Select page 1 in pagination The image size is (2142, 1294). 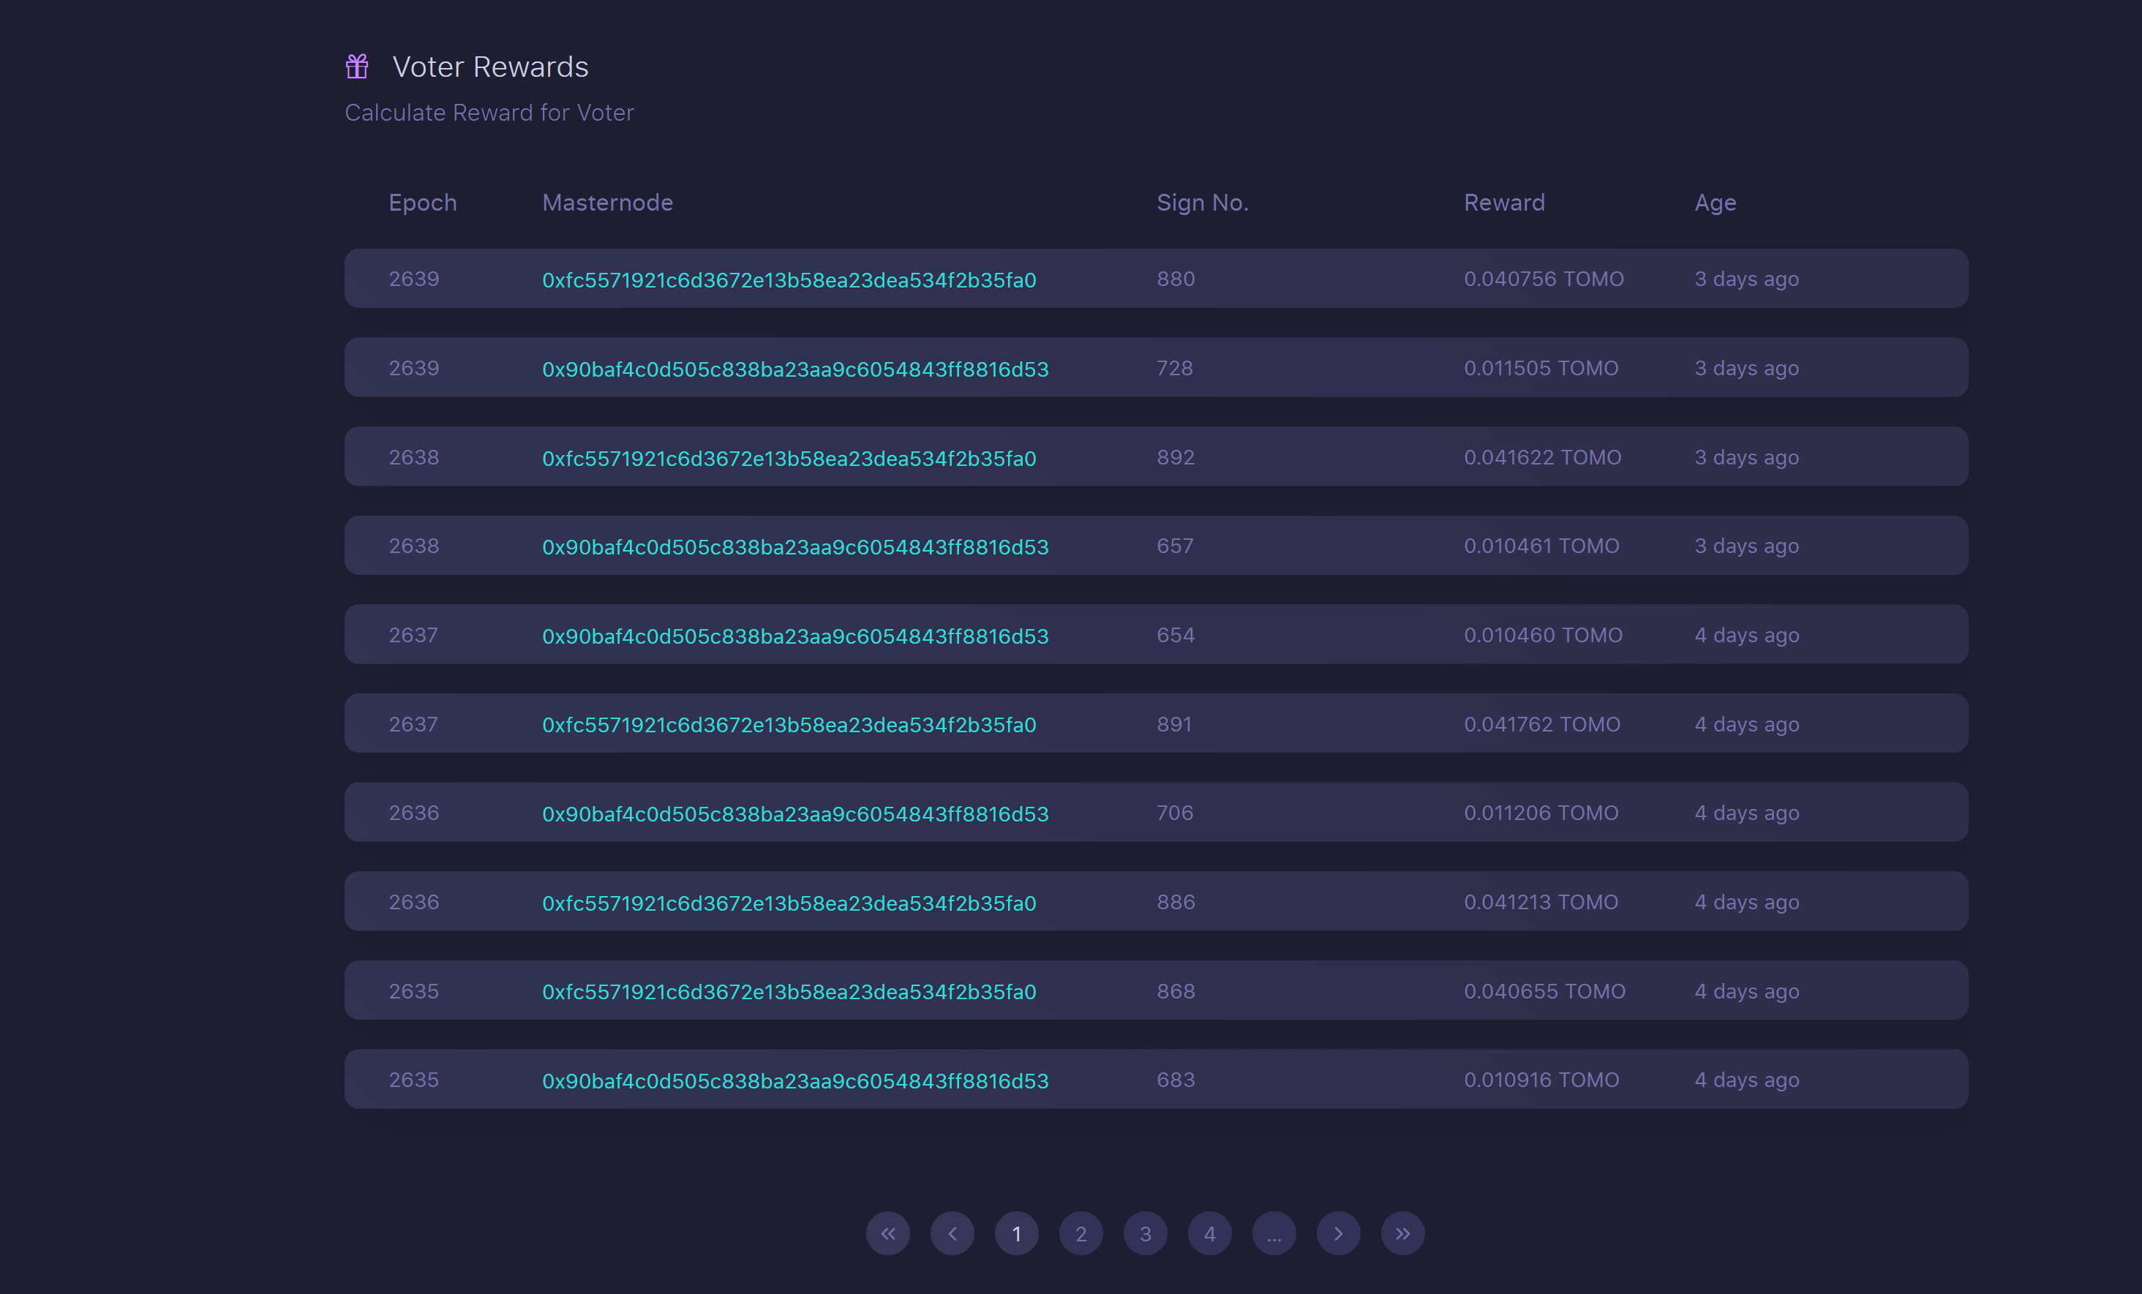pos(1016,1233)
